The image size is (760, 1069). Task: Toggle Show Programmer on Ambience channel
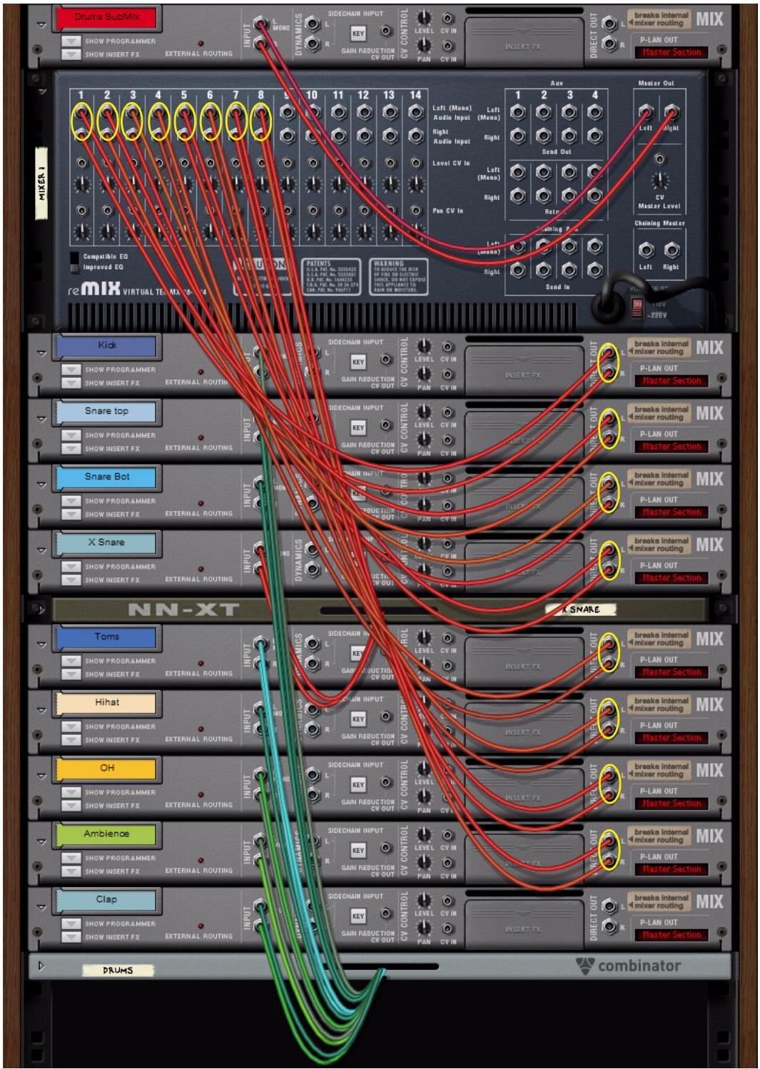tap(71, 858)
